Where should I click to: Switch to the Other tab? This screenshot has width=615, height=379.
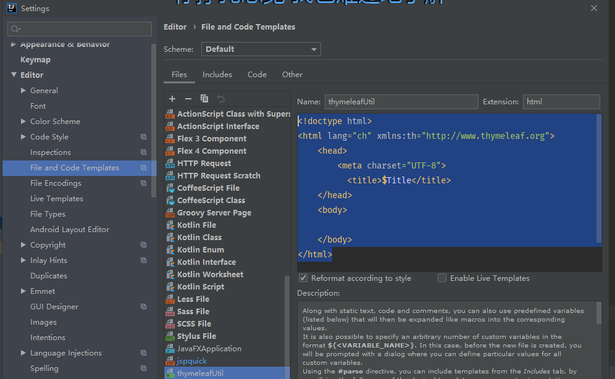point(292,75)
